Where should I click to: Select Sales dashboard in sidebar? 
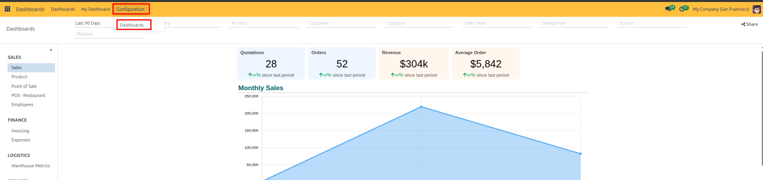click(x=31, y=68)
